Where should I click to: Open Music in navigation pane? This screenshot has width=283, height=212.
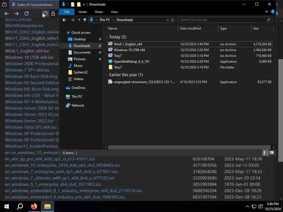click(x=78, y=66)
